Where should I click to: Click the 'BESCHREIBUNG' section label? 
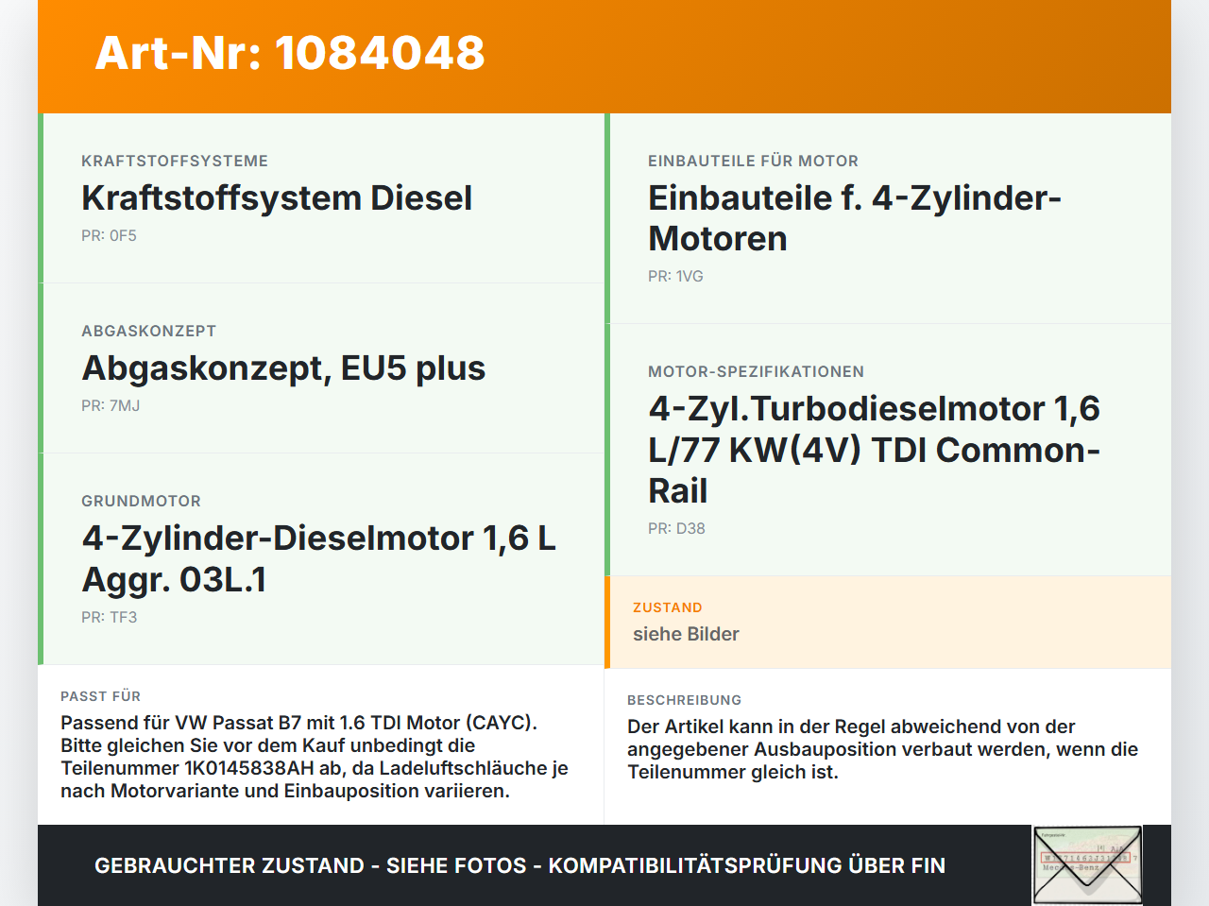point(684,700)
